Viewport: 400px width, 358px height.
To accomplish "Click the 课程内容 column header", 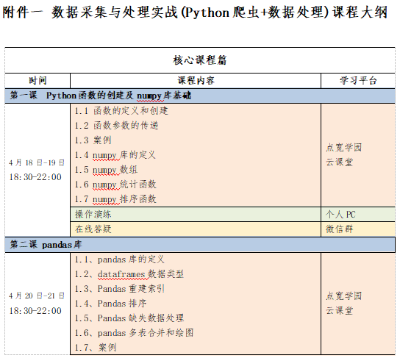I will [196, 81].
